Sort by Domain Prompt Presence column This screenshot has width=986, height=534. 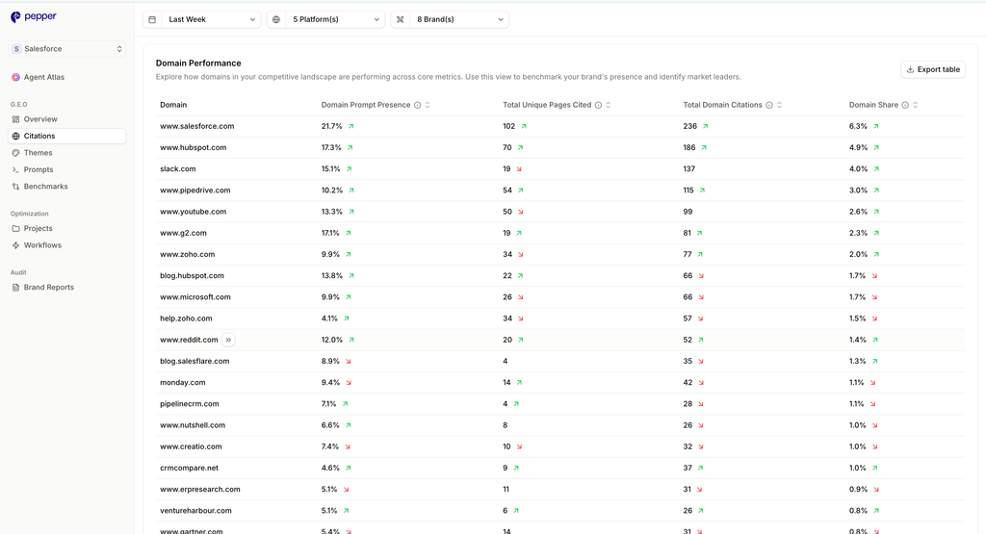coord(428,106)
